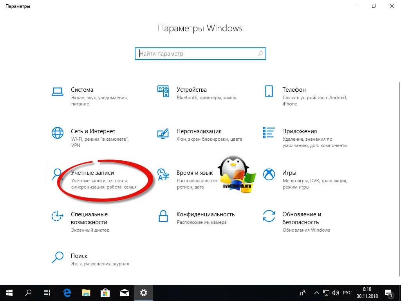
Task: Open the Время и язык icon
Action: point(163,174)
